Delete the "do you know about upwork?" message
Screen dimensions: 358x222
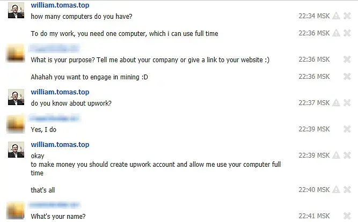click(347, 103)
